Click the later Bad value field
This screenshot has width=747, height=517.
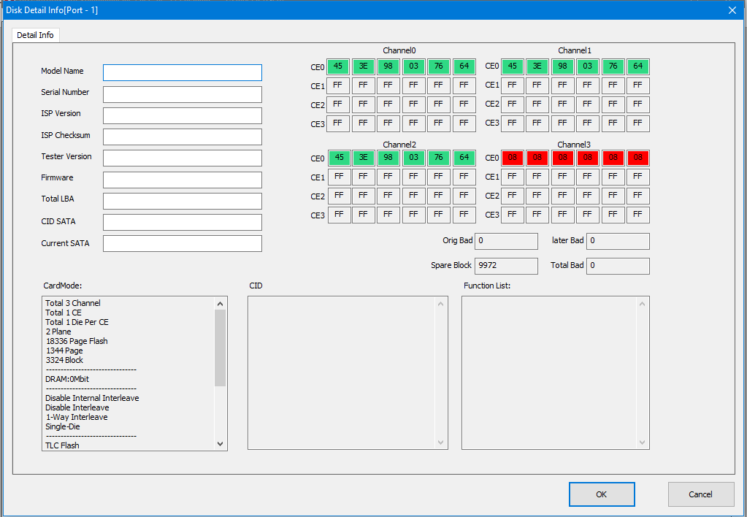point(618,241)
